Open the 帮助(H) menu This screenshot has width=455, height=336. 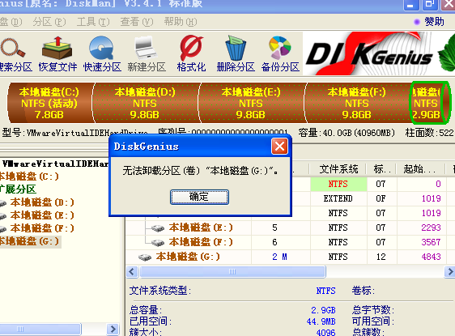(181, 22)
